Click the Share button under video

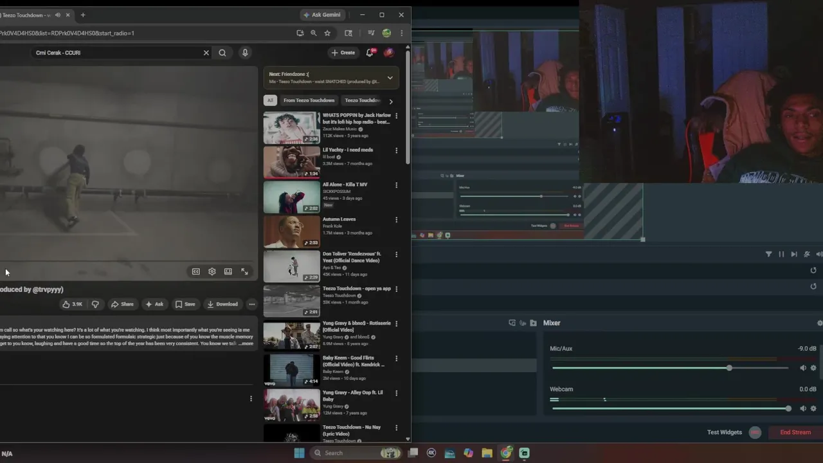click(x=122, y=304)
